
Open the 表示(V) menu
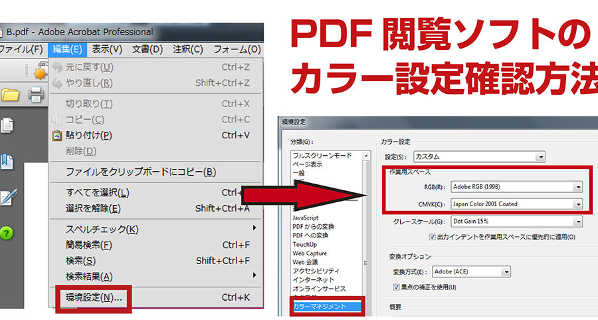107,49
